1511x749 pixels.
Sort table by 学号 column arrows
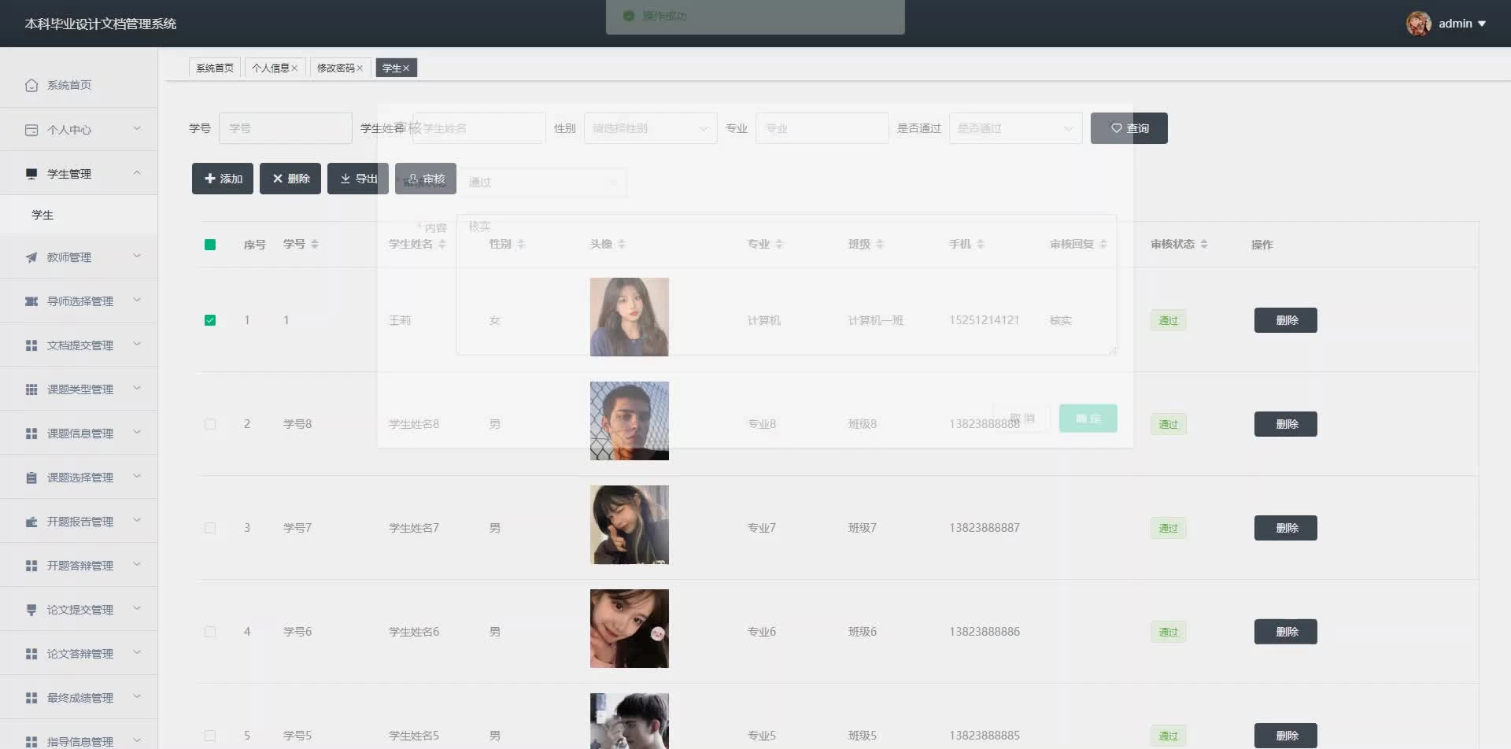click(x=315, y=244)
